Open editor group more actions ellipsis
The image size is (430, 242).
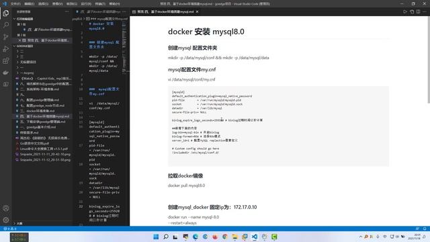(x=124, y=12)
